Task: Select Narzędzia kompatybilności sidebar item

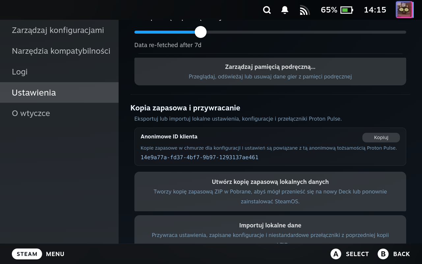Action: point(59,51)
